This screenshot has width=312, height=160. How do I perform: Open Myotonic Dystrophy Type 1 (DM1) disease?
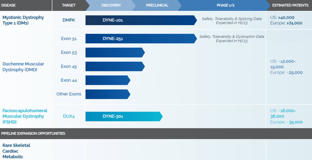23,20
